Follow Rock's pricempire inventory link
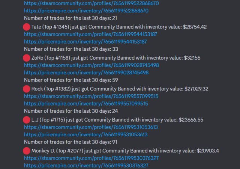 click(x=86, y=104)
